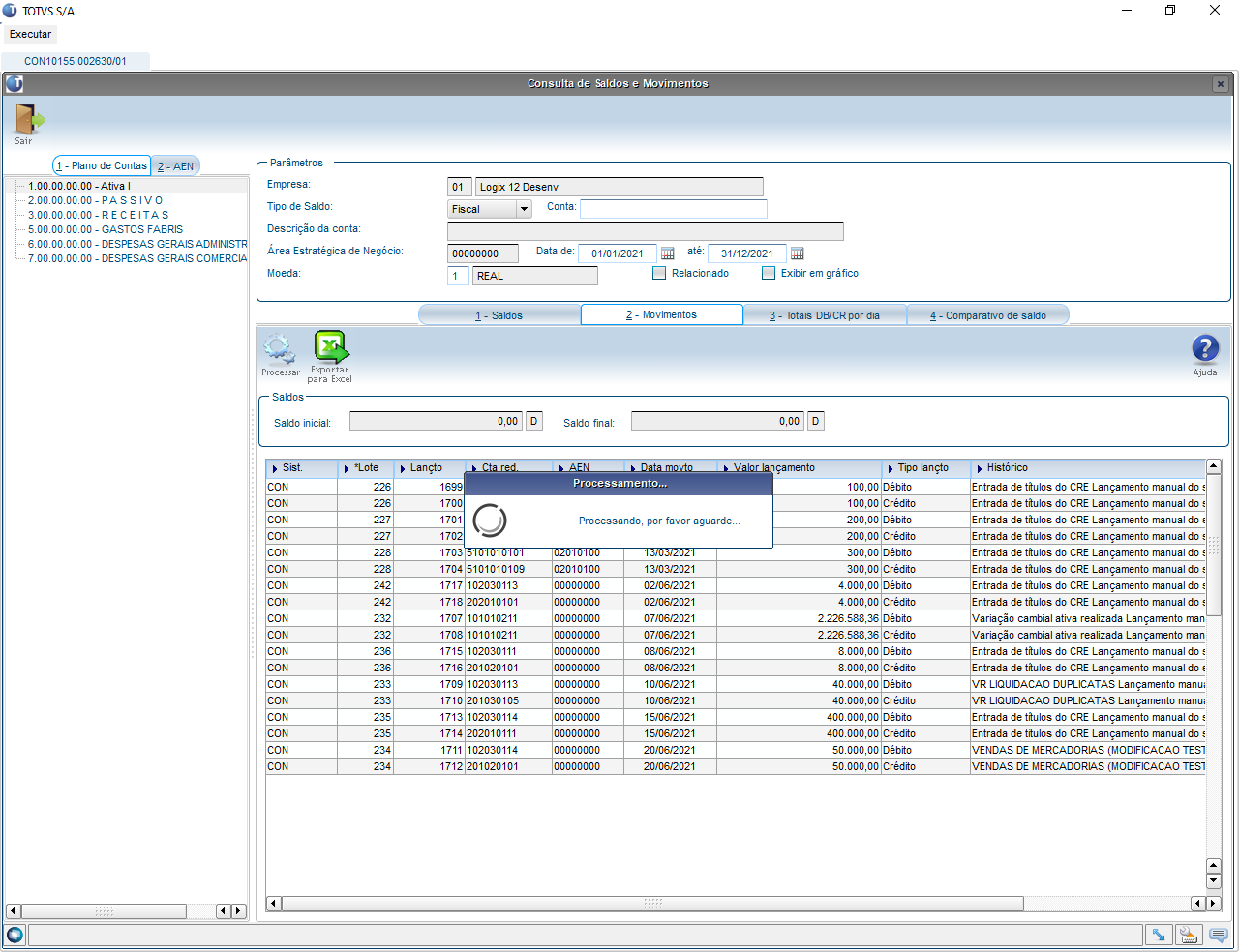Click the D indicator next to Saldo inicial

coord(534,421)
